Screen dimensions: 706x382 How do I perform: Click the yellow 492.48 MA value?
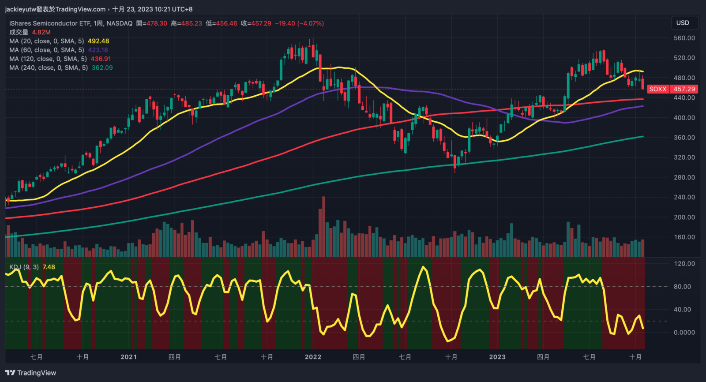point(98,41)
